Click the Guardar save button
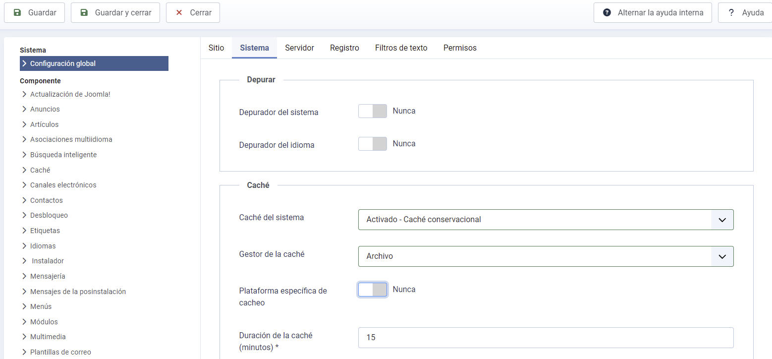The width and height of the screenshot is (772, 359). tap(35, 13)
